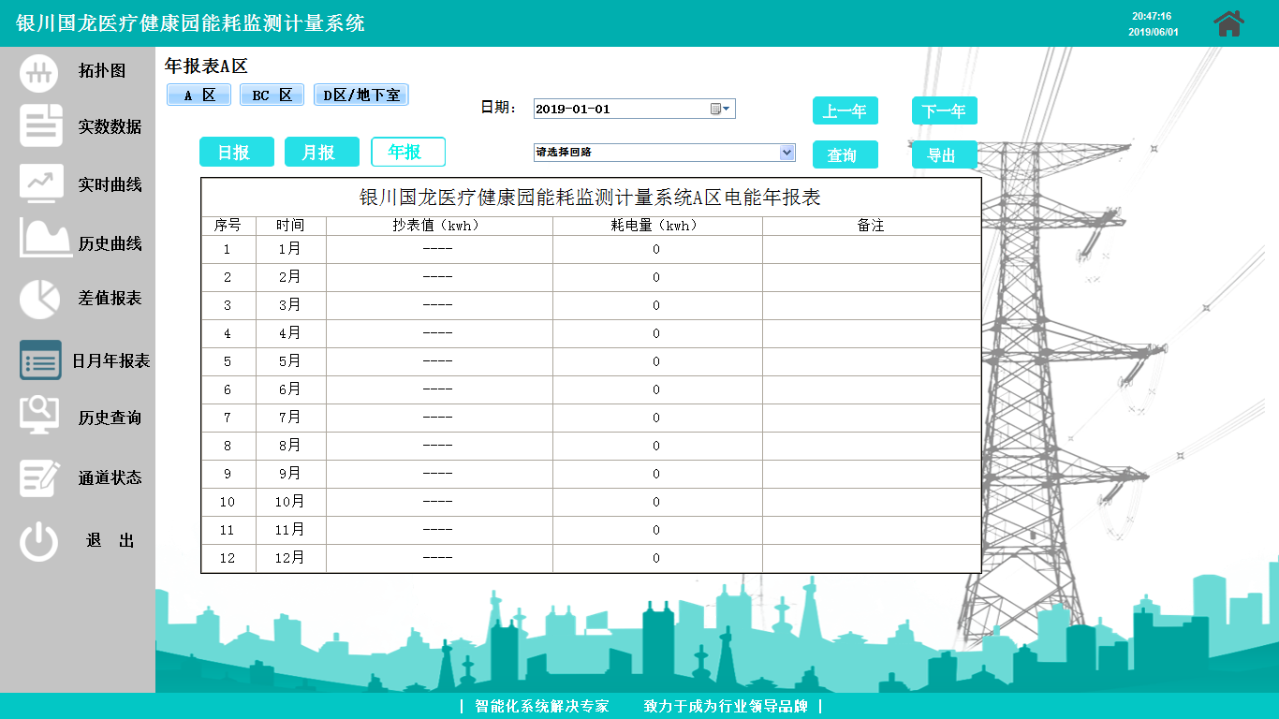
Task: Click the query (查询) button
Action: point(845,154)
